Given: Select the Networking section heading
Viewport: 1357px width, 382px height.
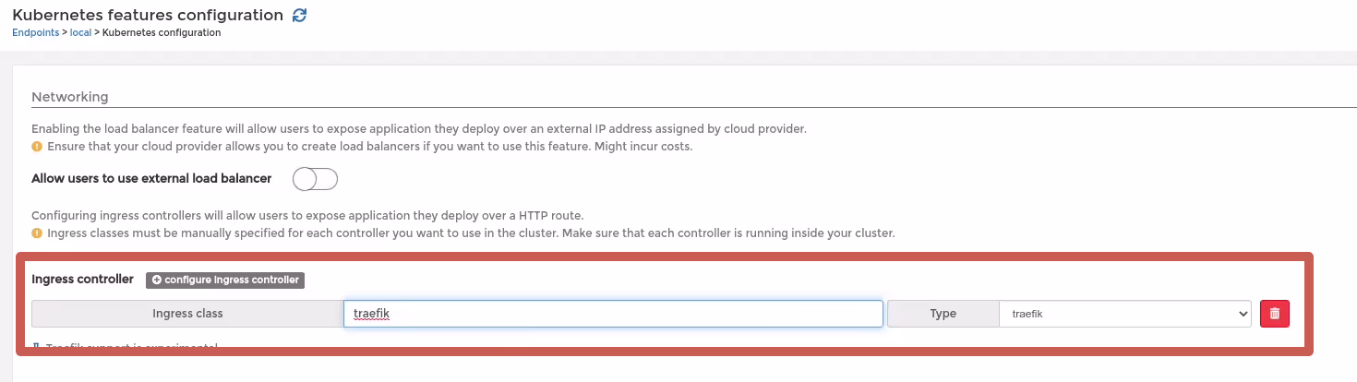Looking at the screenshot, I should coord(70,97).
